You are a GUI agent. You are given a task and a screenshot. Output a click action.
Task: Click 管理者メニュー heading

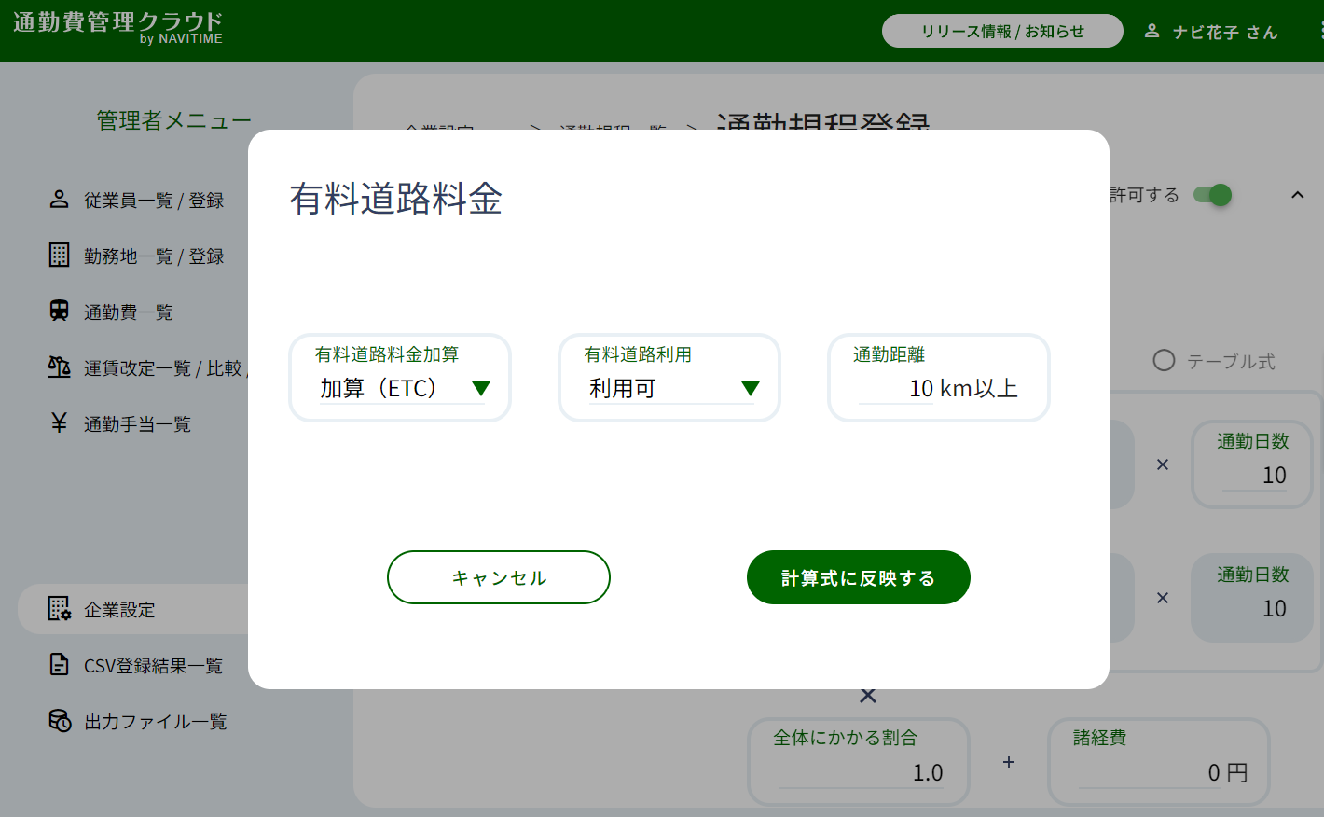173,120
